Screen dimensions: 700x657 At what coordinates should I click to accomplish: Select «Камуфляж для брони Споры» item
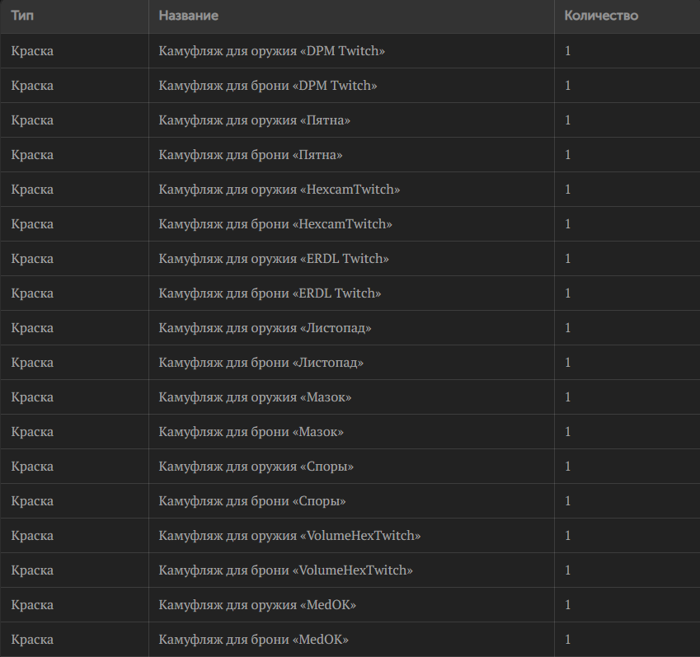[350, 500]
